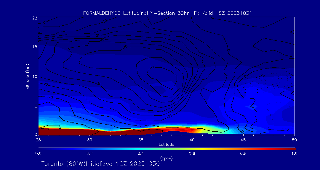Click altitude tick label 5

pos(35,106)
